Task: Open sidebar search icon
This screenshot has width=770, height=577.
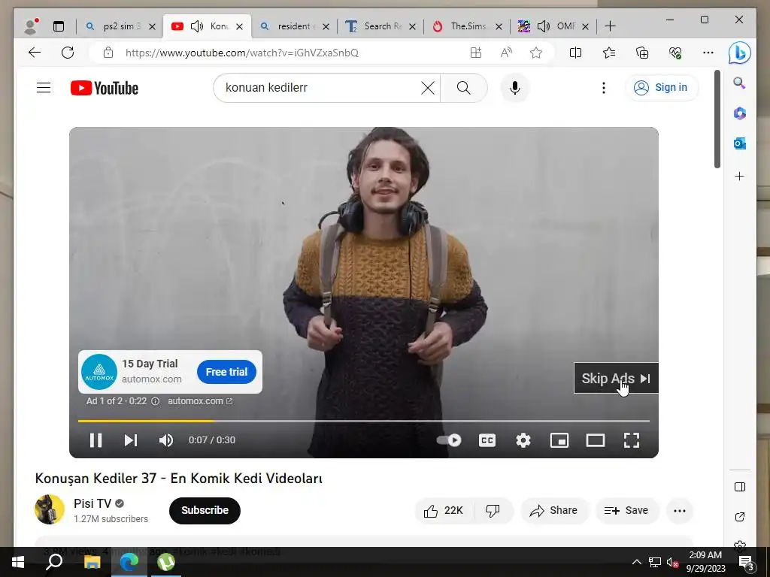Action: pyautogui.click(x=740, y=83)
